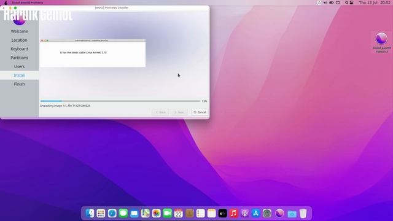The width and height of the screenshot is (393, 221).
Task: Open Podcasts app in the dock
Action: [x=244, y=213]
